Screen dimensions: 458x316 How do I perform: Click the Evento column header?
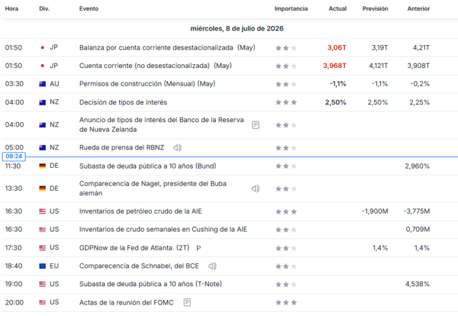click(x=89, y=9)
